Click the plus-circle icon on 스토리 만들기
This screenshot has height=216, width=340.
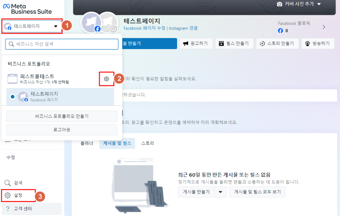coord(262,43)
